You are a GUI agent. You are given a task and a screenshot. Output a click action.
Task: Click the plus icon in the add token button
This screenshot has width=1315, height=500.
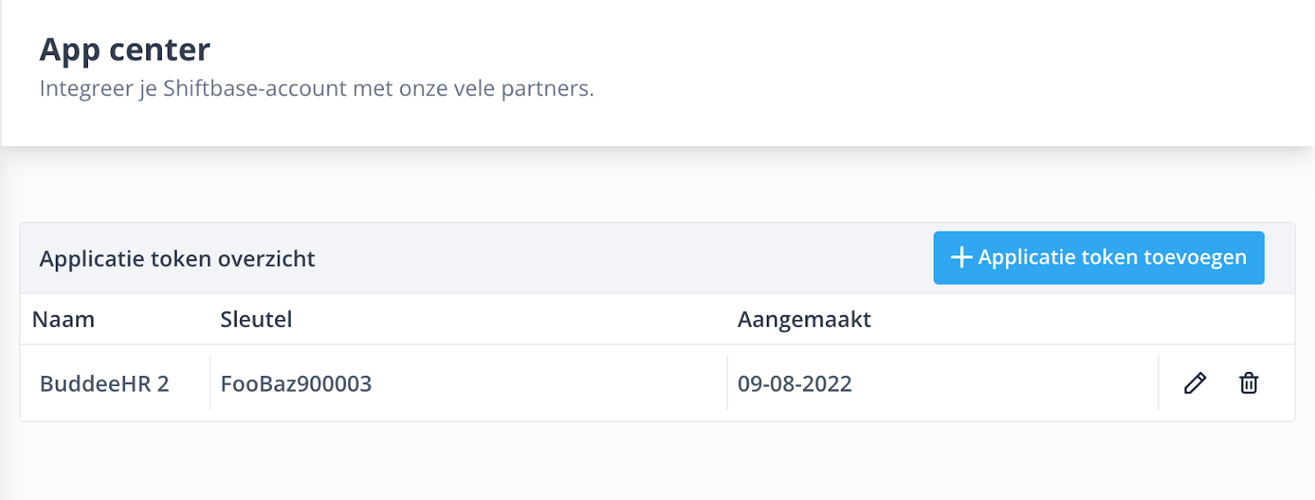point(962,257)
